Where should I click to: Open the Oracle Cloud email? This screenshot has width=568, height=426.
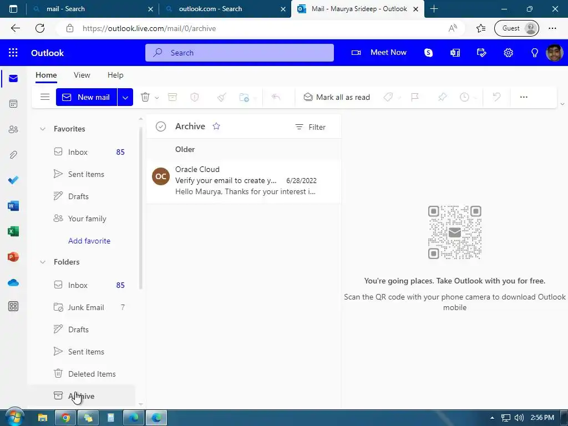pyautogui.click(x=244, y=180)
